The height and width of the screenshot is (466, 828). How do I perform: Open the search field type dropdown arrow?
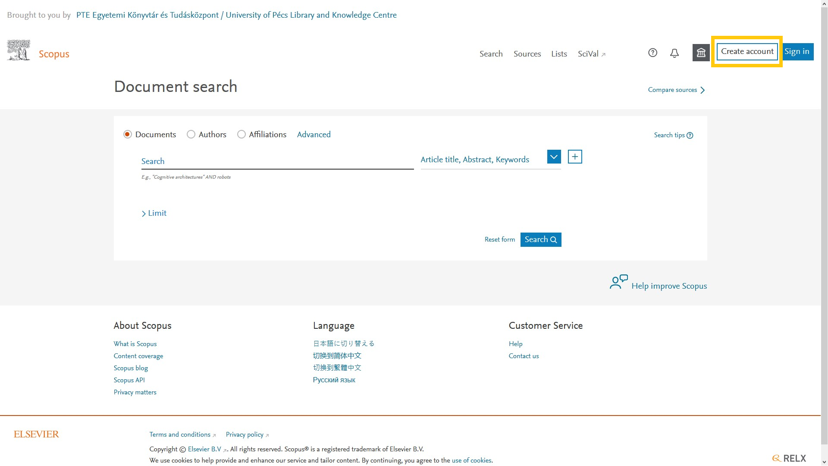pyautogui.click(x=554, y=157)
